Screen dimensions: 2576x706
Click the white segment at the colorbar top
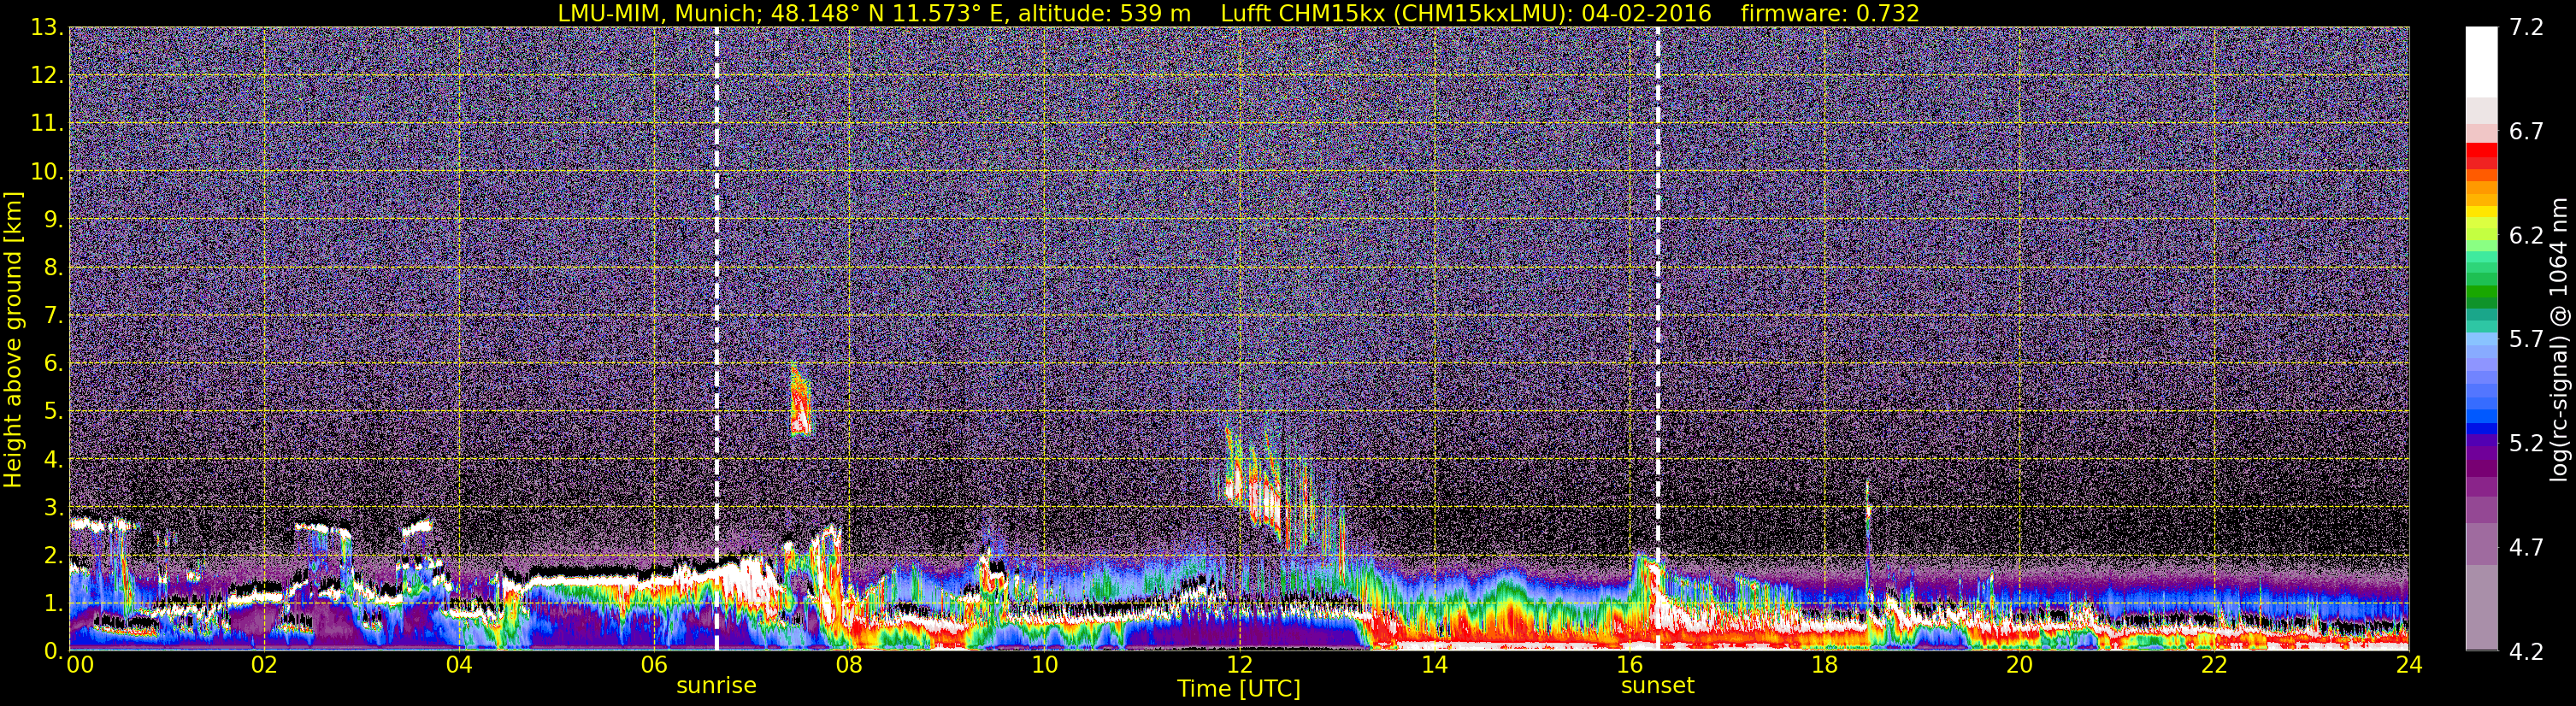point(2482,62)
